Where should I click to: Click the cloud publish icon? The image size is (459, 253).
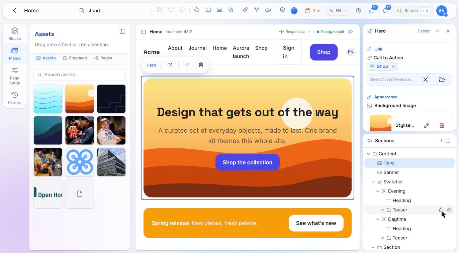(x=268, y=10)
